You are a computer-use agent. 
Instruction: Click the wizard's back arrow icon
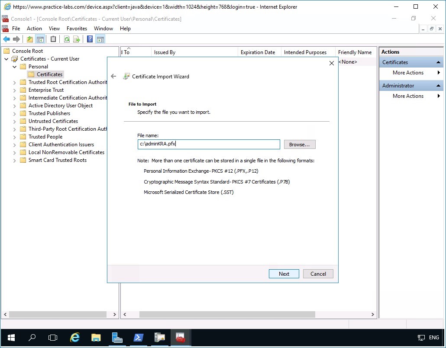(113, 76)
